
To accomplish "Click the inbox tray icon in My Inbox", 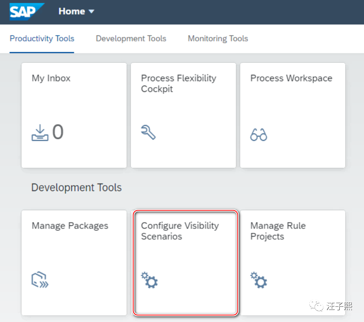I will (x=40, y=133).
